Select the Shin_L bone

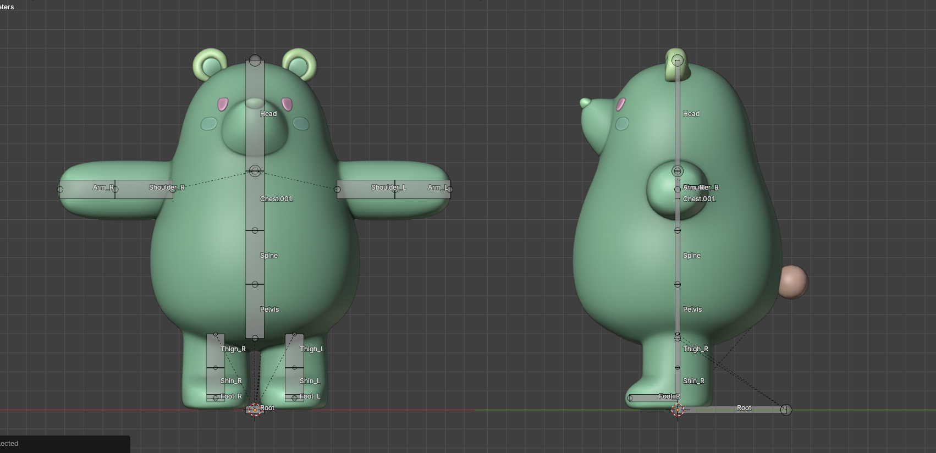coord(294,382)
